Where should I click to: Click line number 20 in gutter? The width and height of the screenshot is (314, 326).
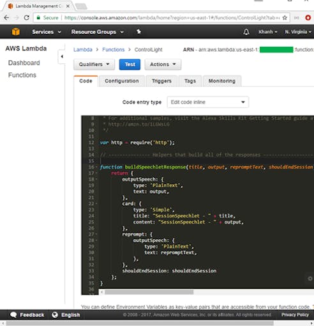[91, 192]
